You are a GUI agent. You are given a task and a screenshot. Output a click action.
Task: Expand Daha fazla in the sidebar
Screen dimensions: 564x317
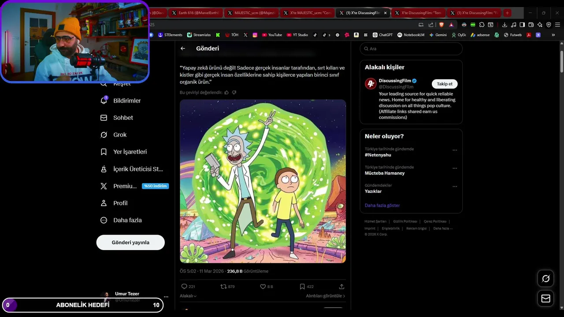tap(121, 220)
